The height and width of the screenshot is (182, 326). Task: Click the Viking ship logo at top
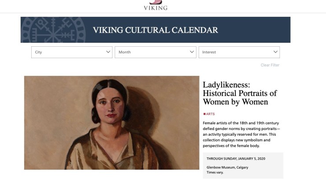point(156,1)
